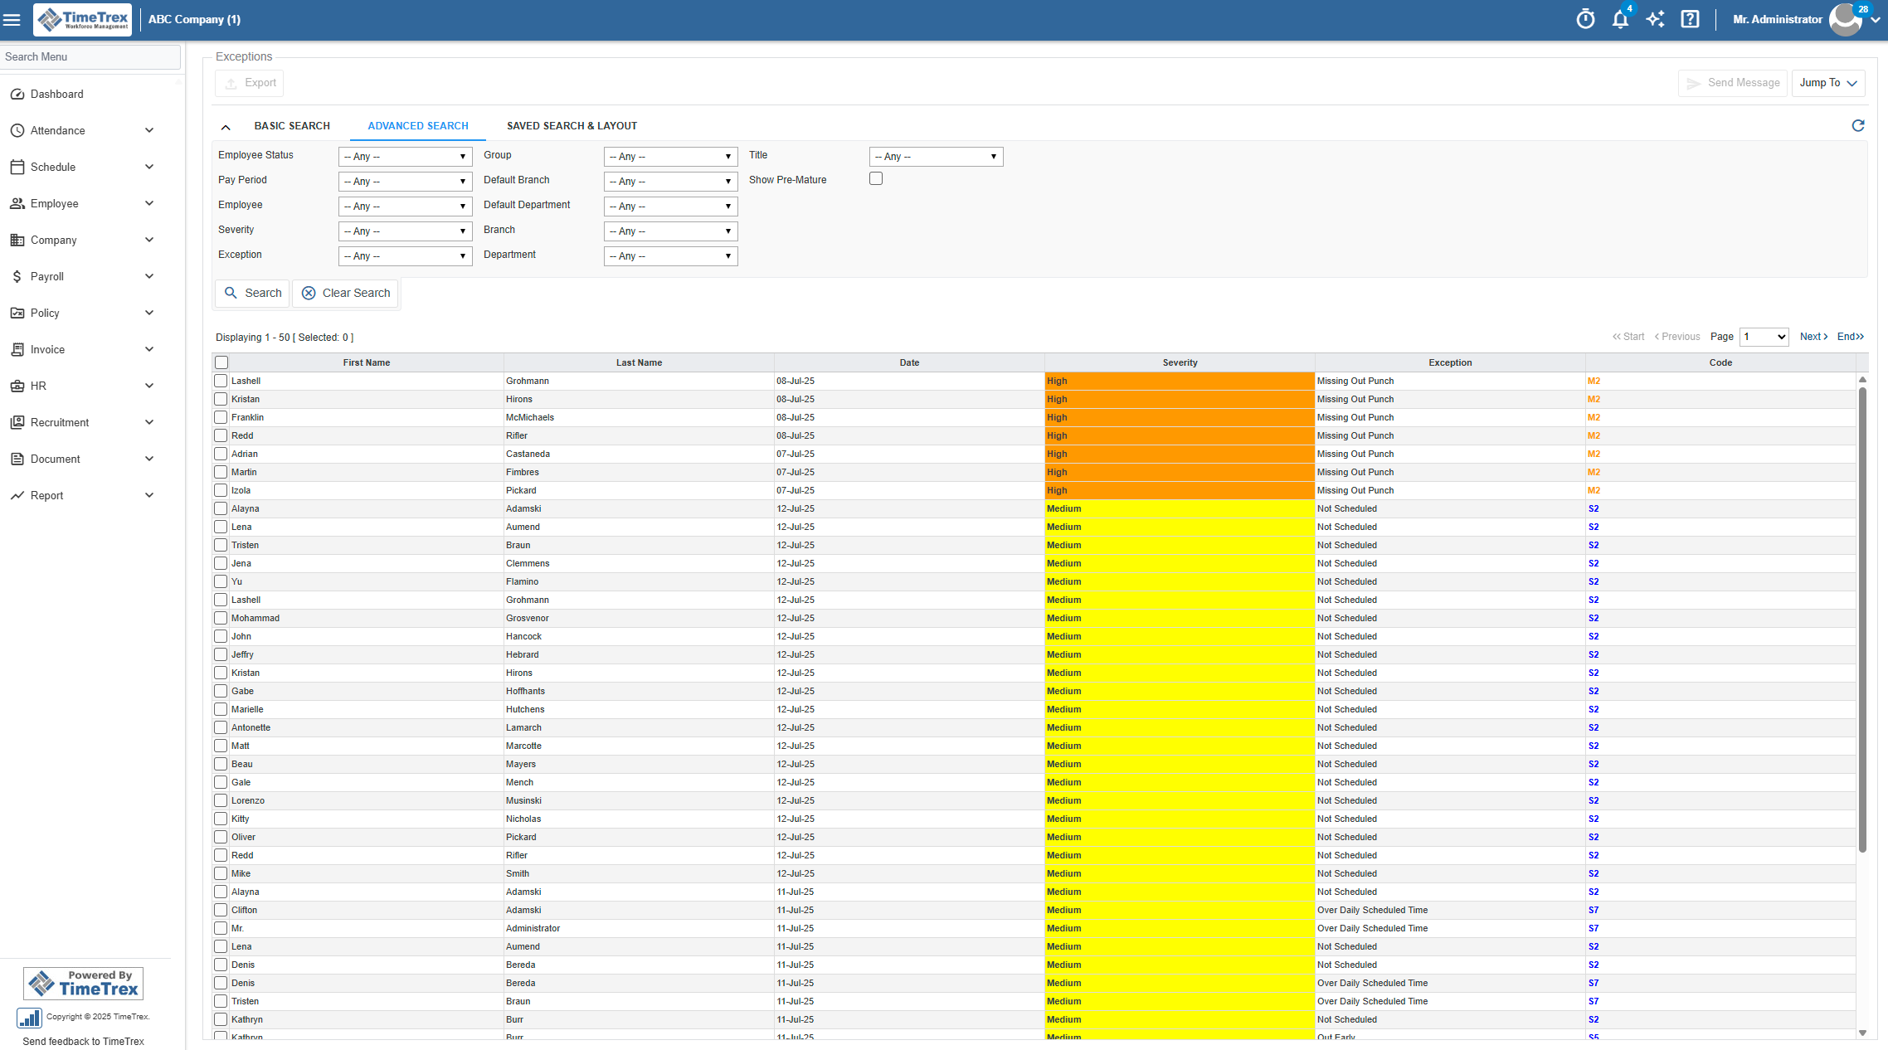Open the TimeTrex logo
The image size is (1888, 1050).
[82, 19]
